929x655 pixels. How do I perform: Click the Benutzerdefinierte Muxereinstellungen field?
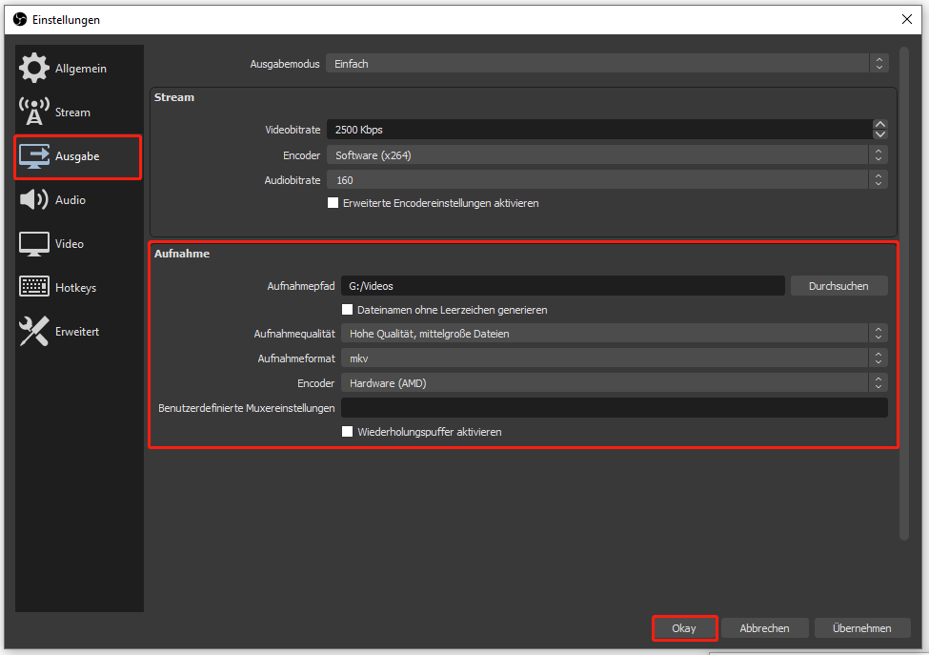pyautogui.click(x=614, y=408)
